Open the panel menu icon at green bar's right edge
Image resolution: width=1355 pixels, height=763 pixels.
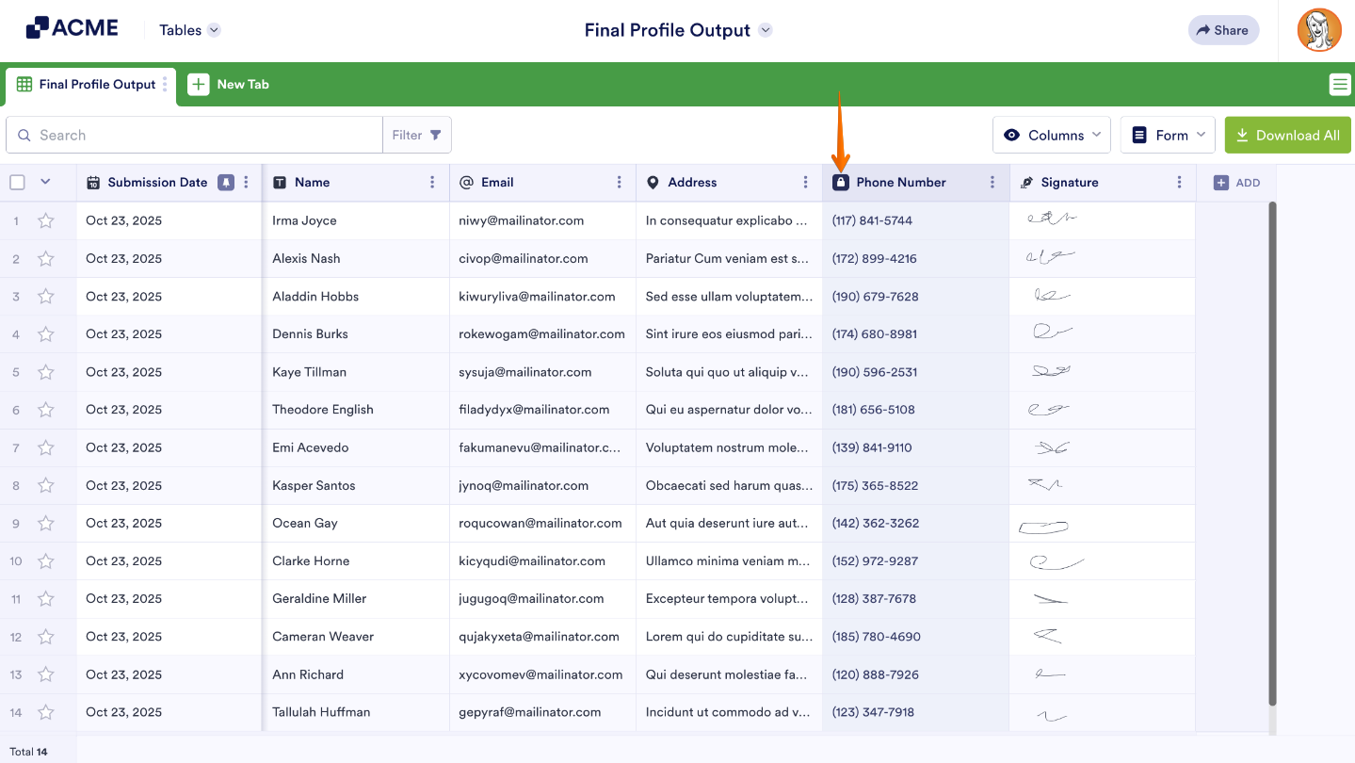point(1339,84)
